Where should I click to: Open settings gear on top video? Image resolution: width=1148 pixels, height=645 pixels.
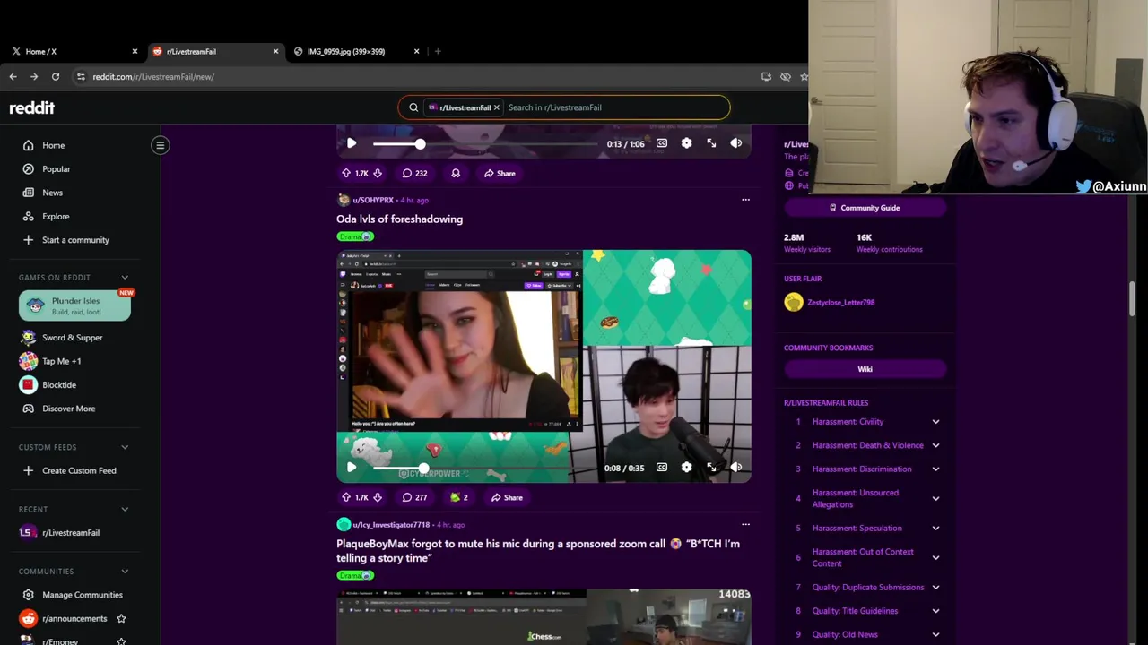687,143
